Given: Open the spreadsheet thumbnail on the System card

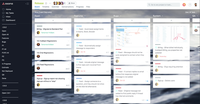Looking at the screenshot, I should click(171, 34).
